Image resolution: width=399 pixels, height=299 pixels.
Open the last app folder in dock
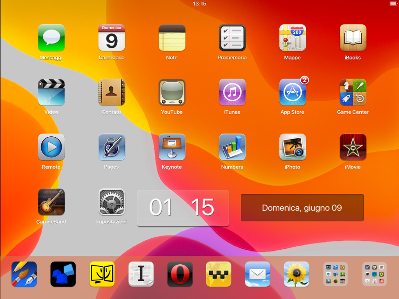tap(374, 274)
